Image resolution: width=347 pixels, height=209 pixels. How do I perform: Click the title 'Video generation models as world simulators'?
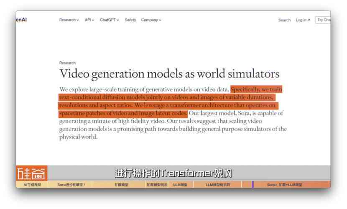(x=169, y=74)
